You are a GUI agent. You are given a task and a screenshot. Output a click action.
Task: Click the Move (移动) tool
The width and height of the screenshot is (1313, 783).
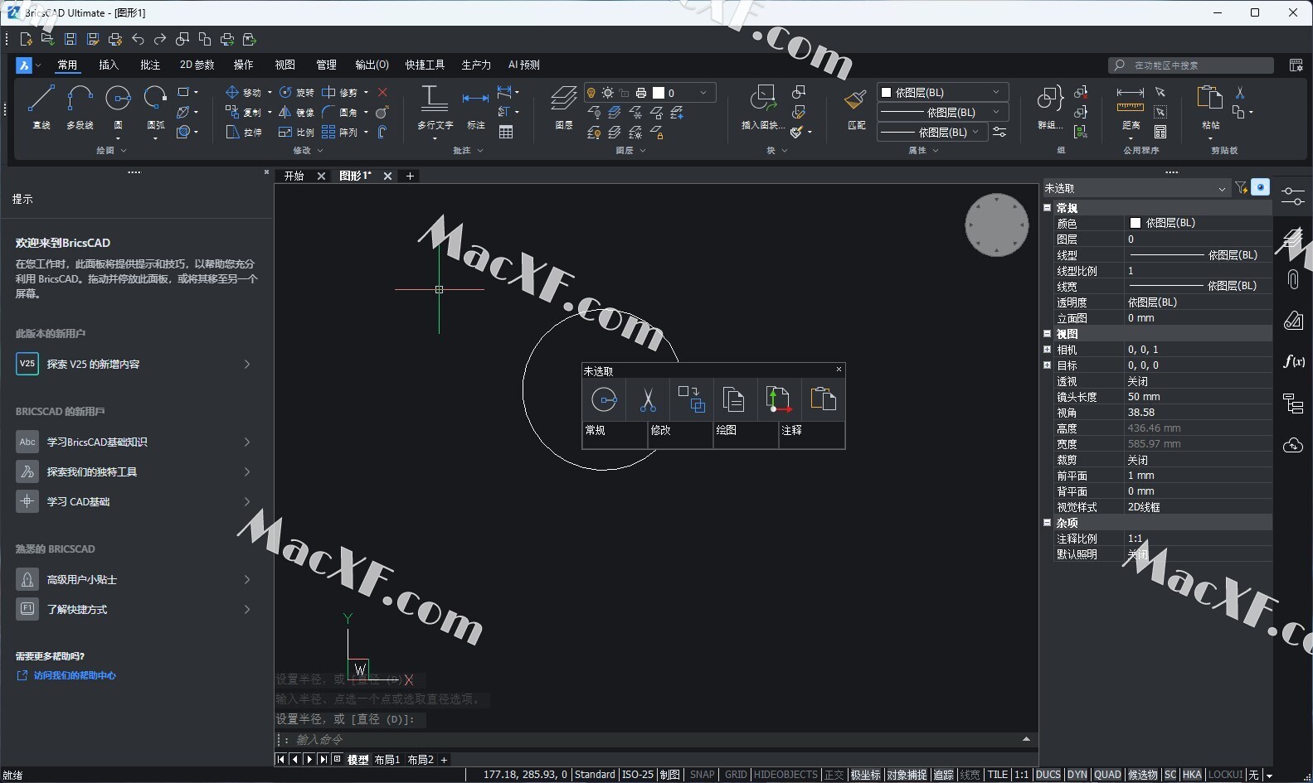point(245,93)
